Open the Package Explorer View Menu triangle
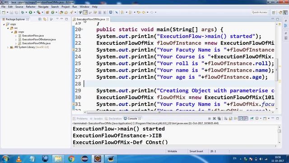Screen dimensions: 289x163 [x=57, y=19]
